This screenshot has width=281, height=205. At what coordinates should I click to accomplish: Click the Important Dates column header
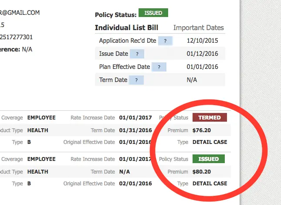[199, 28]
